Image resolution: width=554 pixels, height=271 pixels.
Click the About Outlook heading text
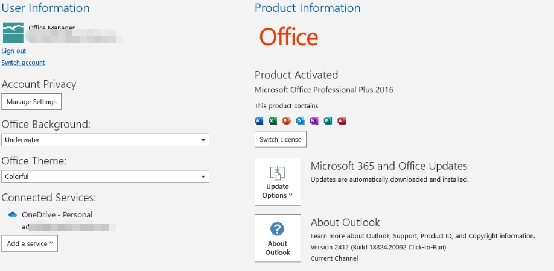pos(345,222)
